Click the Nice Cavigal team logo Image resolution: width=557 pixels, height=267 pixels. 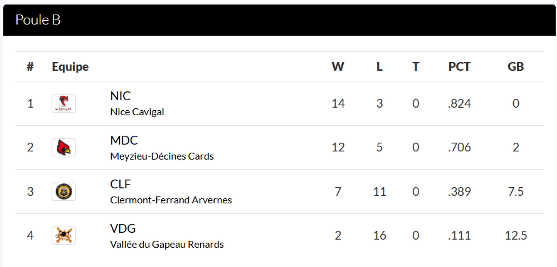[x=64, y=103]
